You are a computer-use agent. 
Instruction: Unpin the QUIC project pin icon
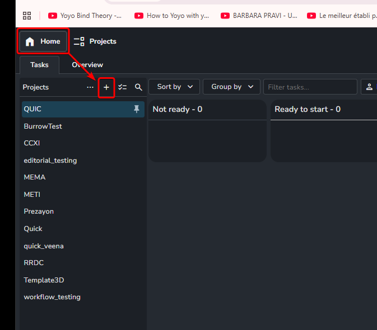(137, 109)
